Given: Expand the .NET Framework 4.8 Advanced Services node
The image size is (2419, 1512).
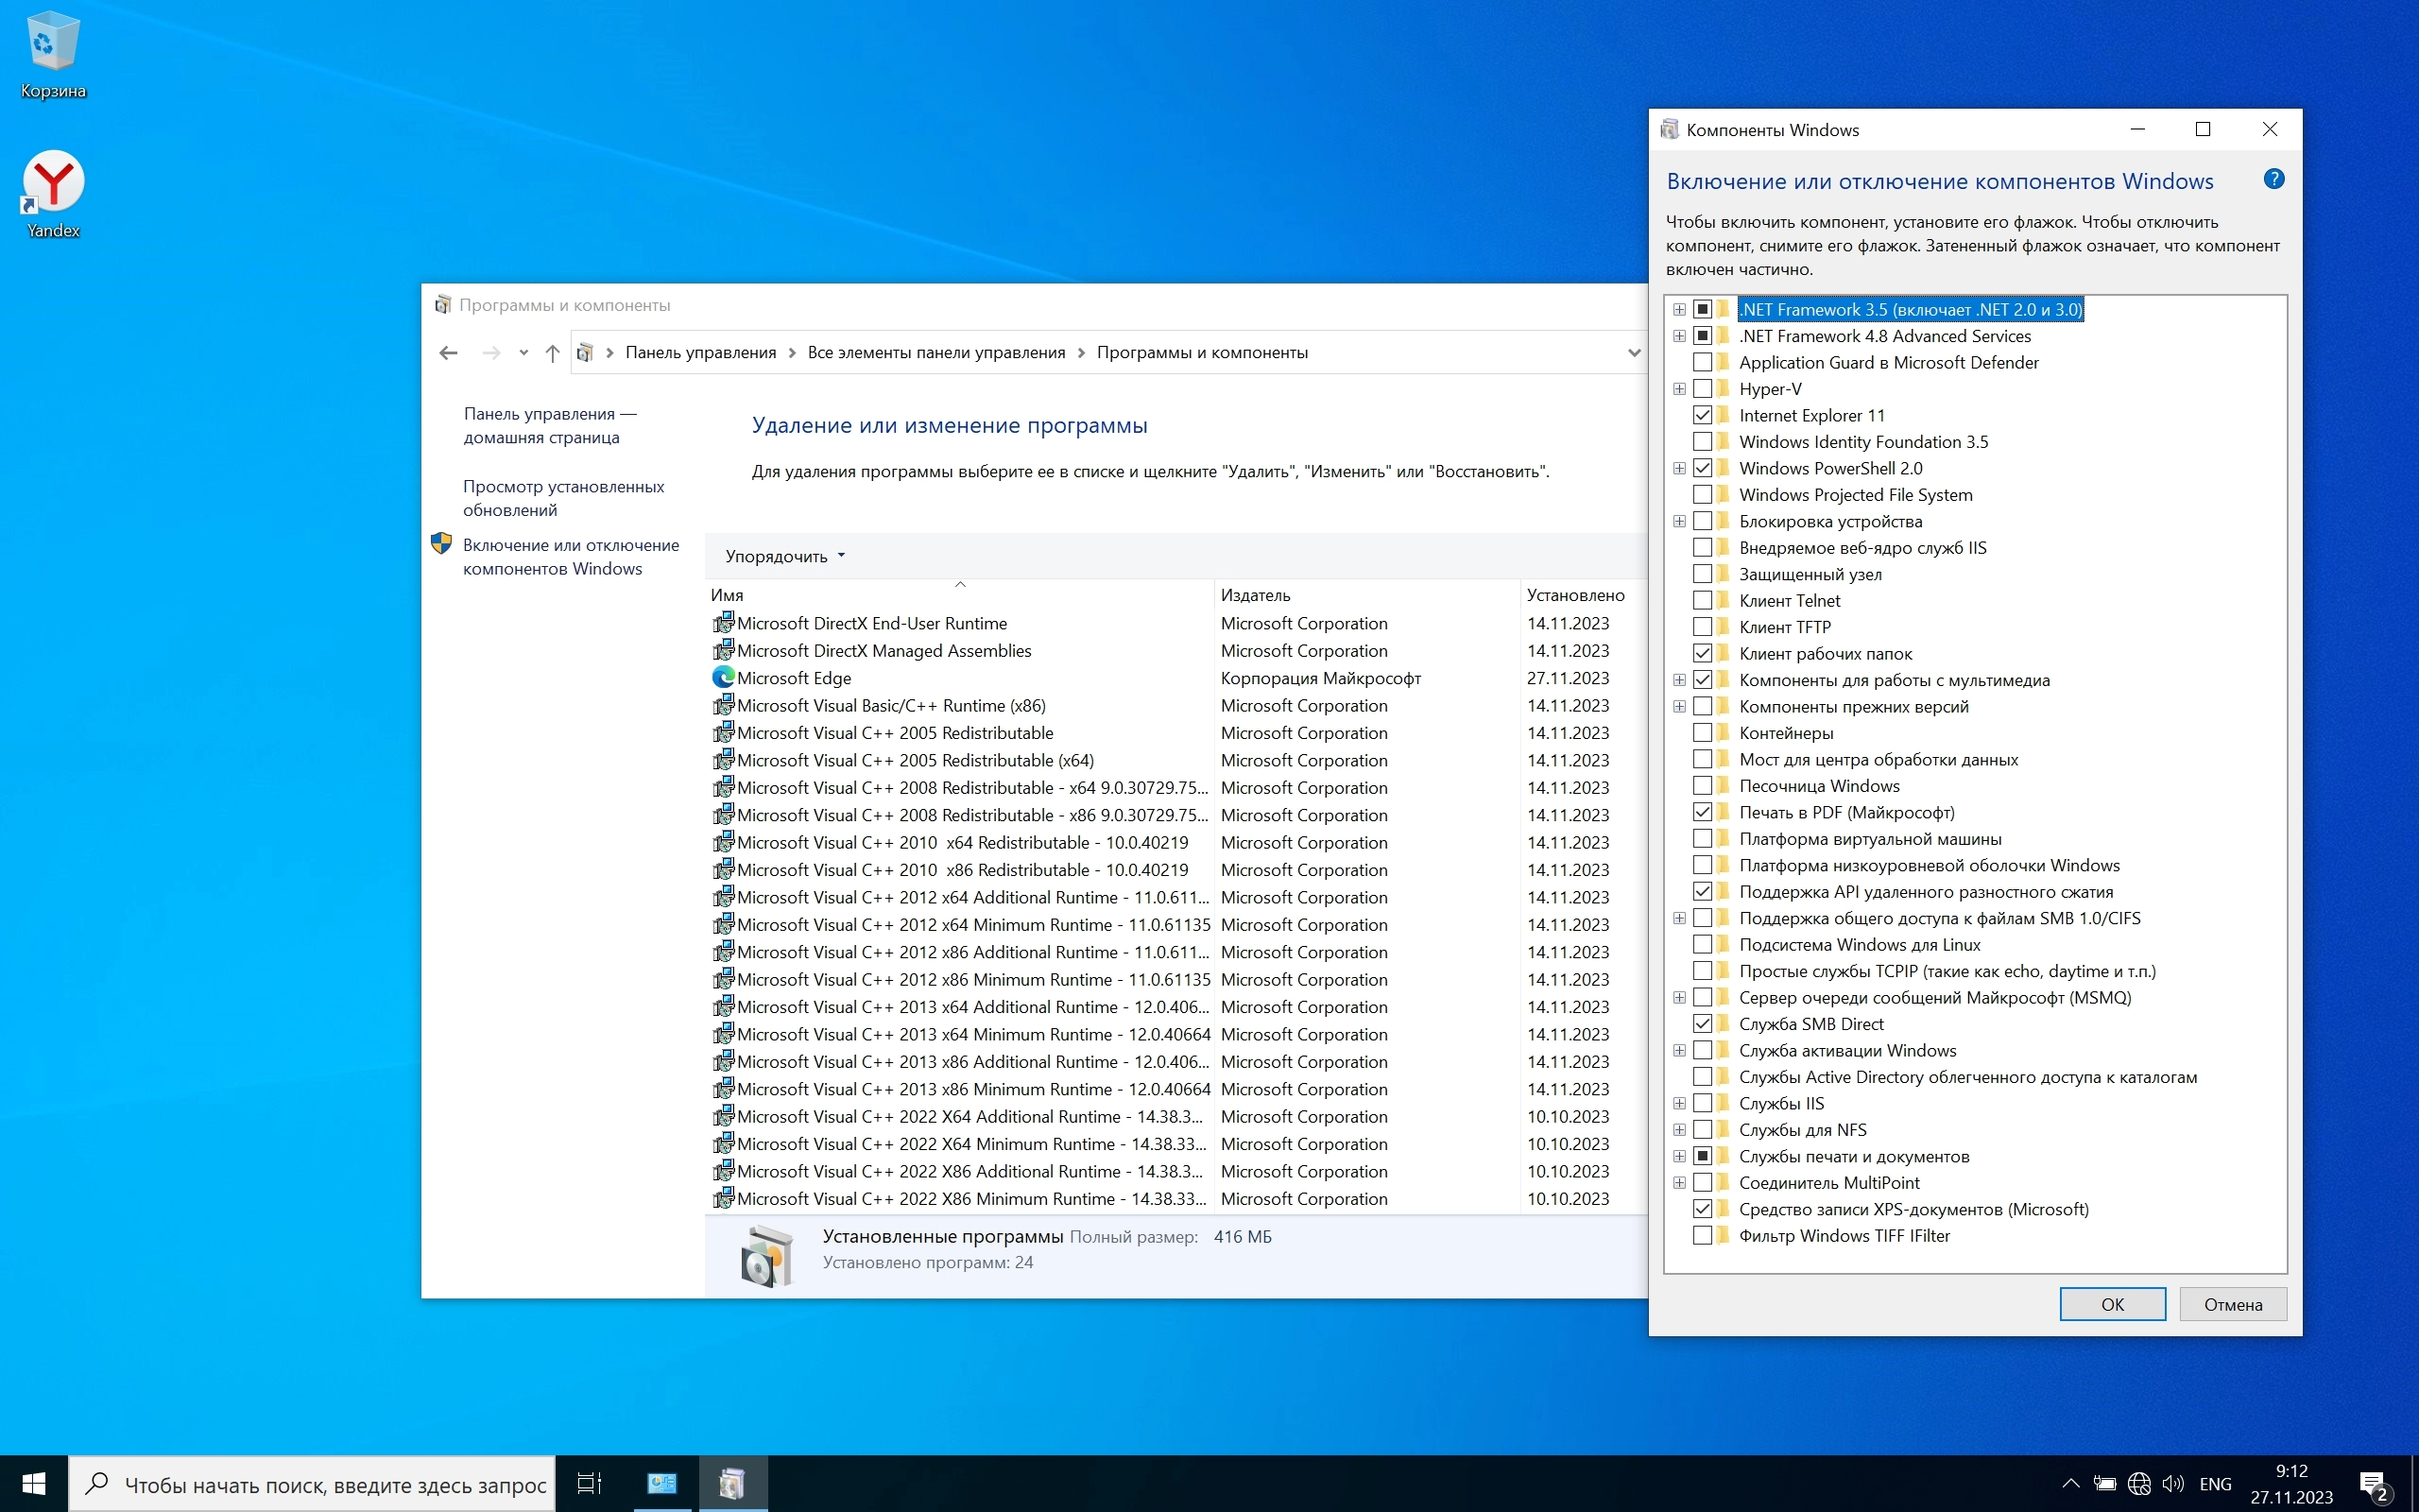Looking at the screenshot, I should click(x=1679, y=336).
